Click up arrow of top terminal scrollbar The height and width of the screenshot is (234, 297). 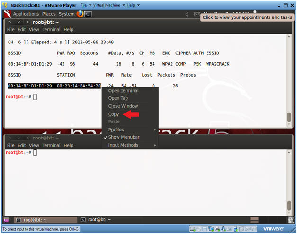click(289, 36)
